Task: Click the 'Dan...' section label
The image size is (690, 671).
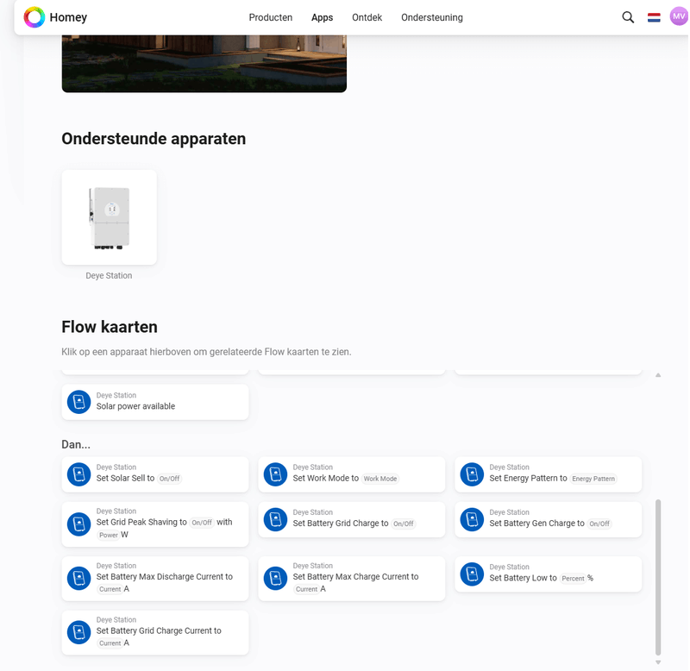Action: click(76, 444)
